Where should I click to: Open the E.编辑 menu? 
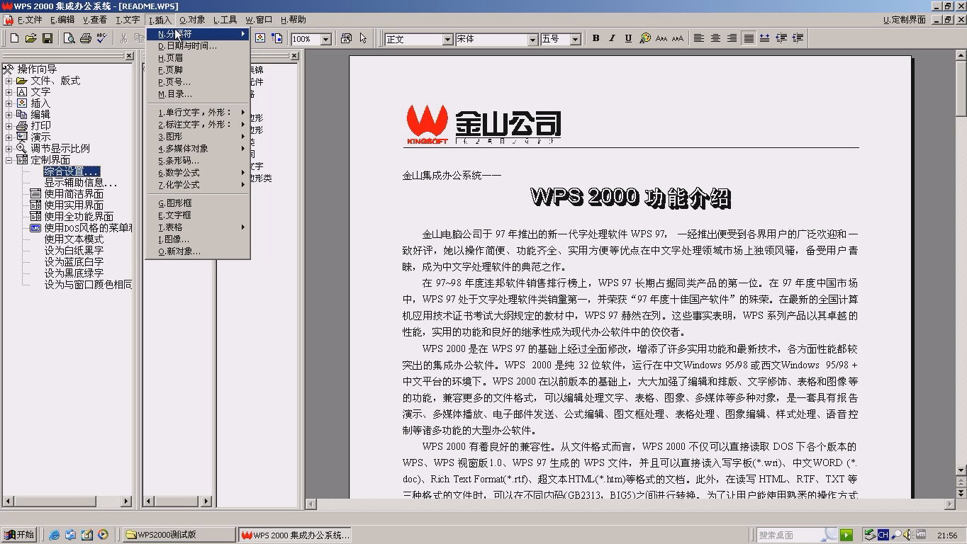[x=62, y=20]
